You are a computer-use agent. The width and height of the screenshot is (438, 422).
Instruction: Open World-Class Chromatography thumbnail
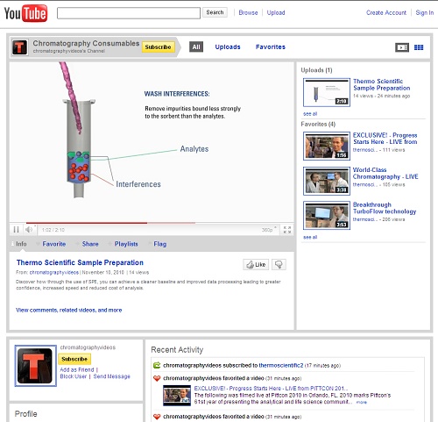click(327, 181)
